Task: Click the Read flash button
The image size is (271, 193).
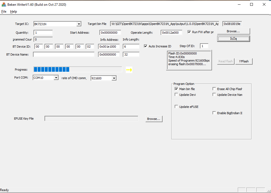Action: point(226,61)
